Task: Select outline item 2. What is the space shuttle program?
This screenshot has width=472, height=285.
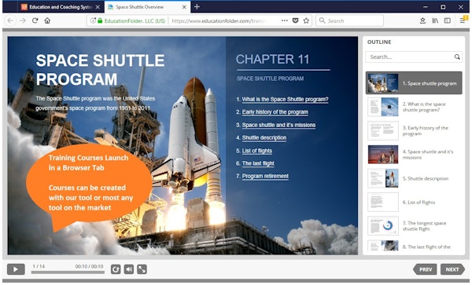Action: [414, 107]
